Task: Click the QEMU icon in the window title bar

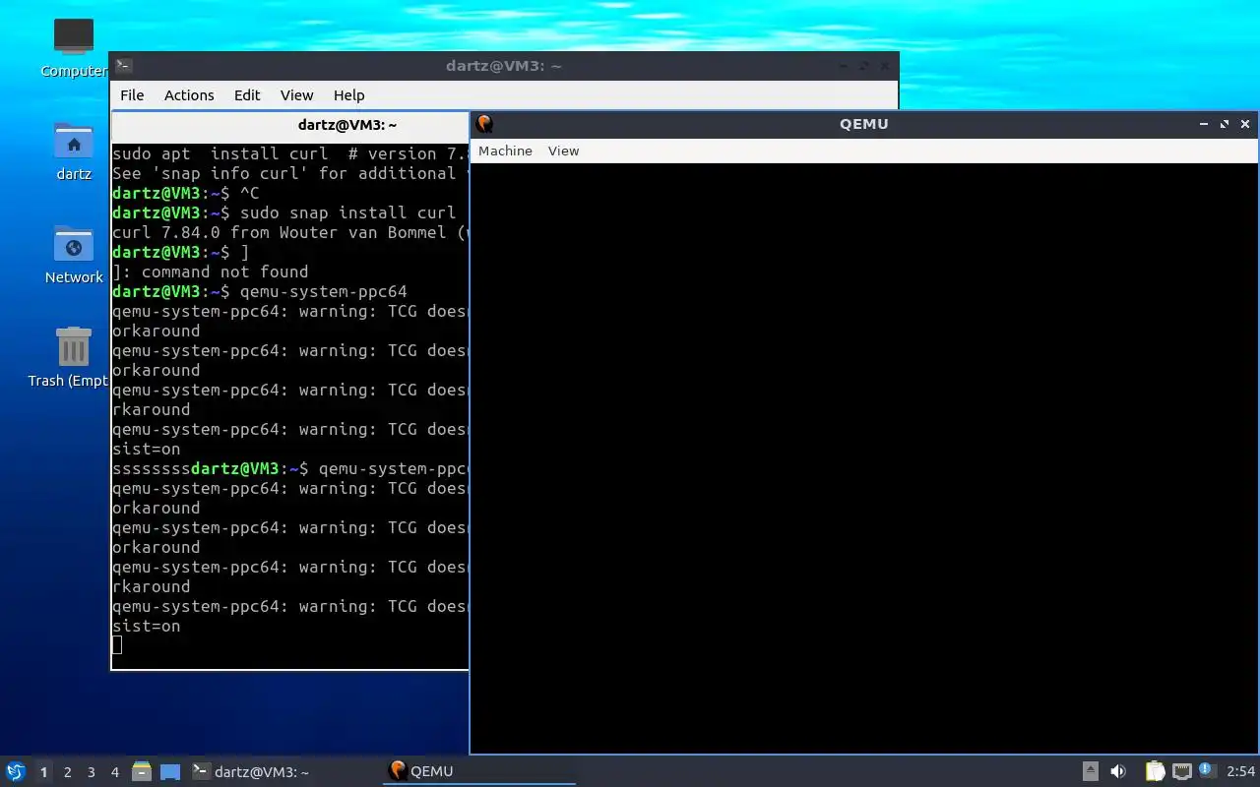Action: point(484,124)
